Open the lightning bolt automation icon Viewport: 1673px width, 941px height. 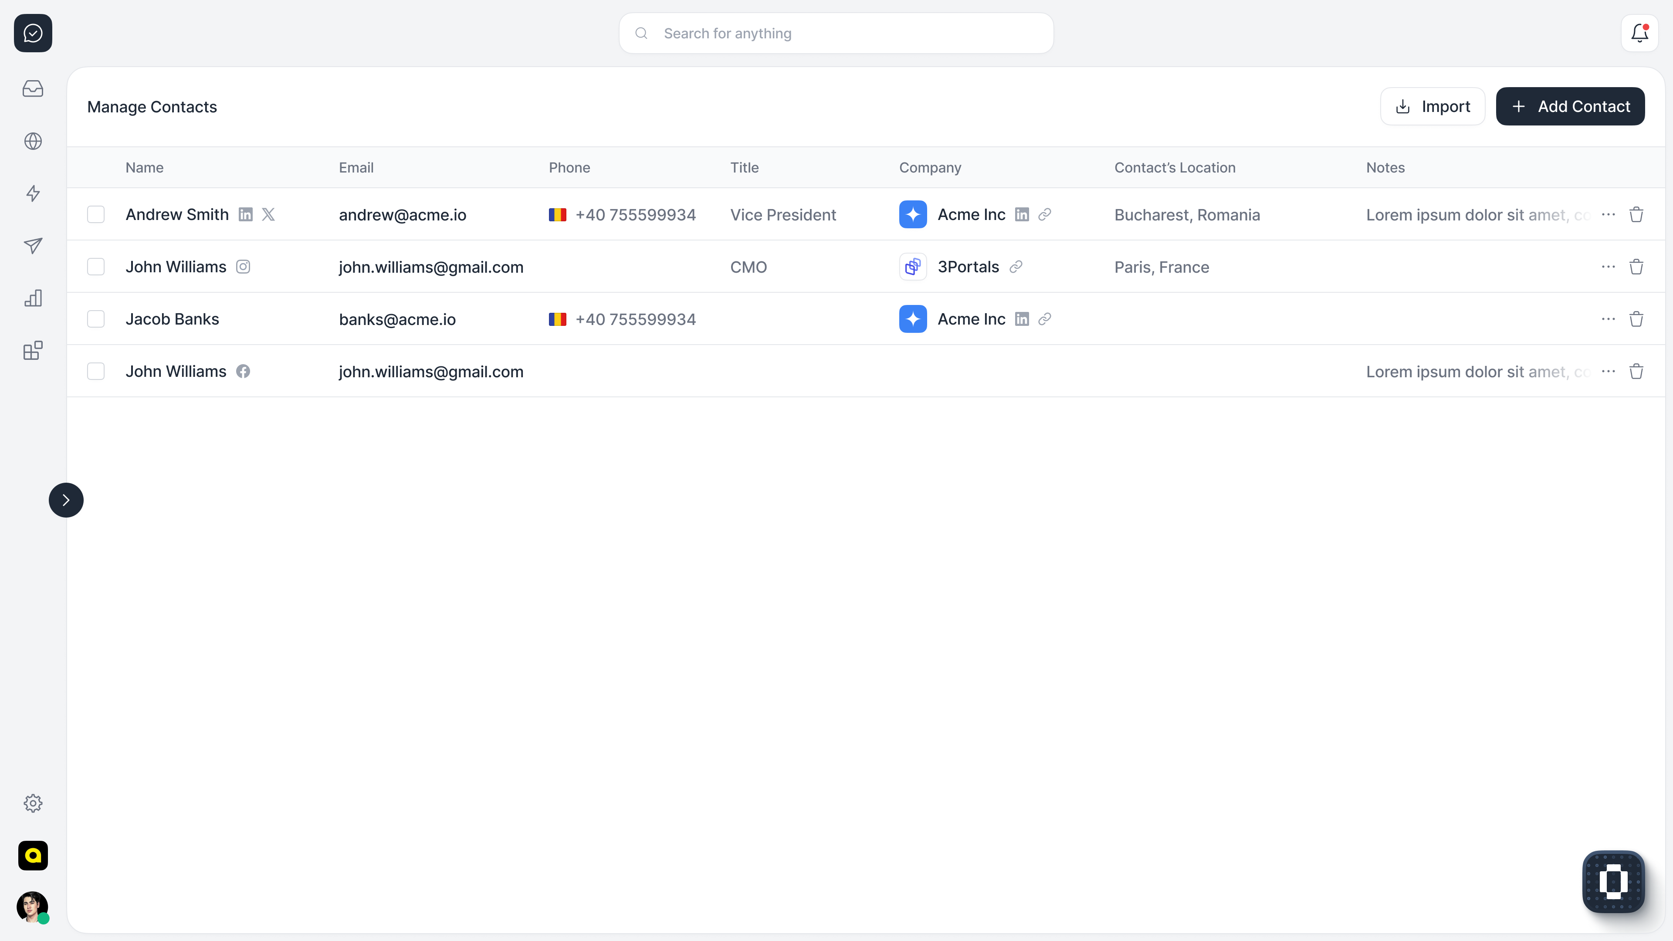(33, 193)
